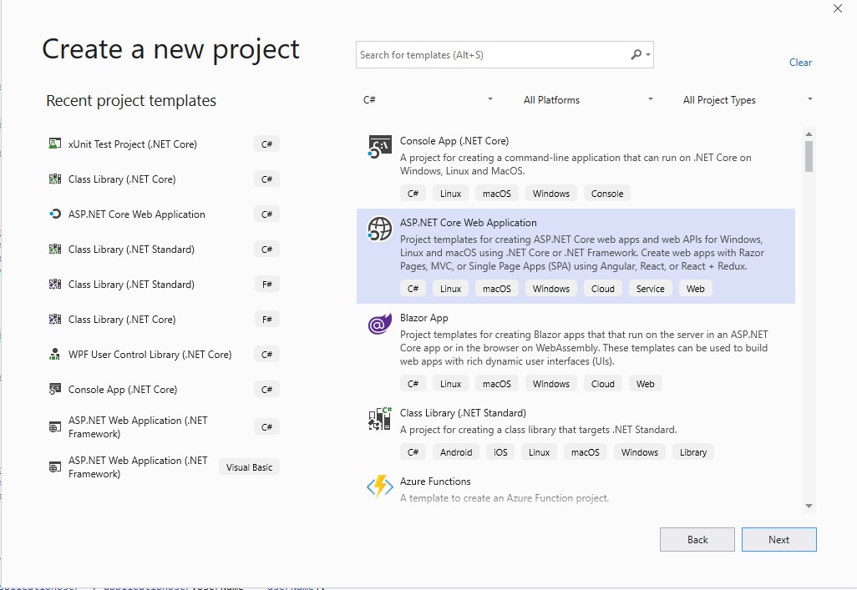
Task: Select recent F# Class Library (.NET Standard)
Action: (x=163, y=284)
